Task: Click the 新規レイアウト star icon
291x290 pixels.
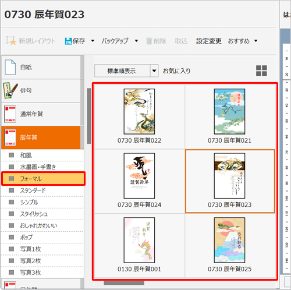Action: (x=11, y=41)
